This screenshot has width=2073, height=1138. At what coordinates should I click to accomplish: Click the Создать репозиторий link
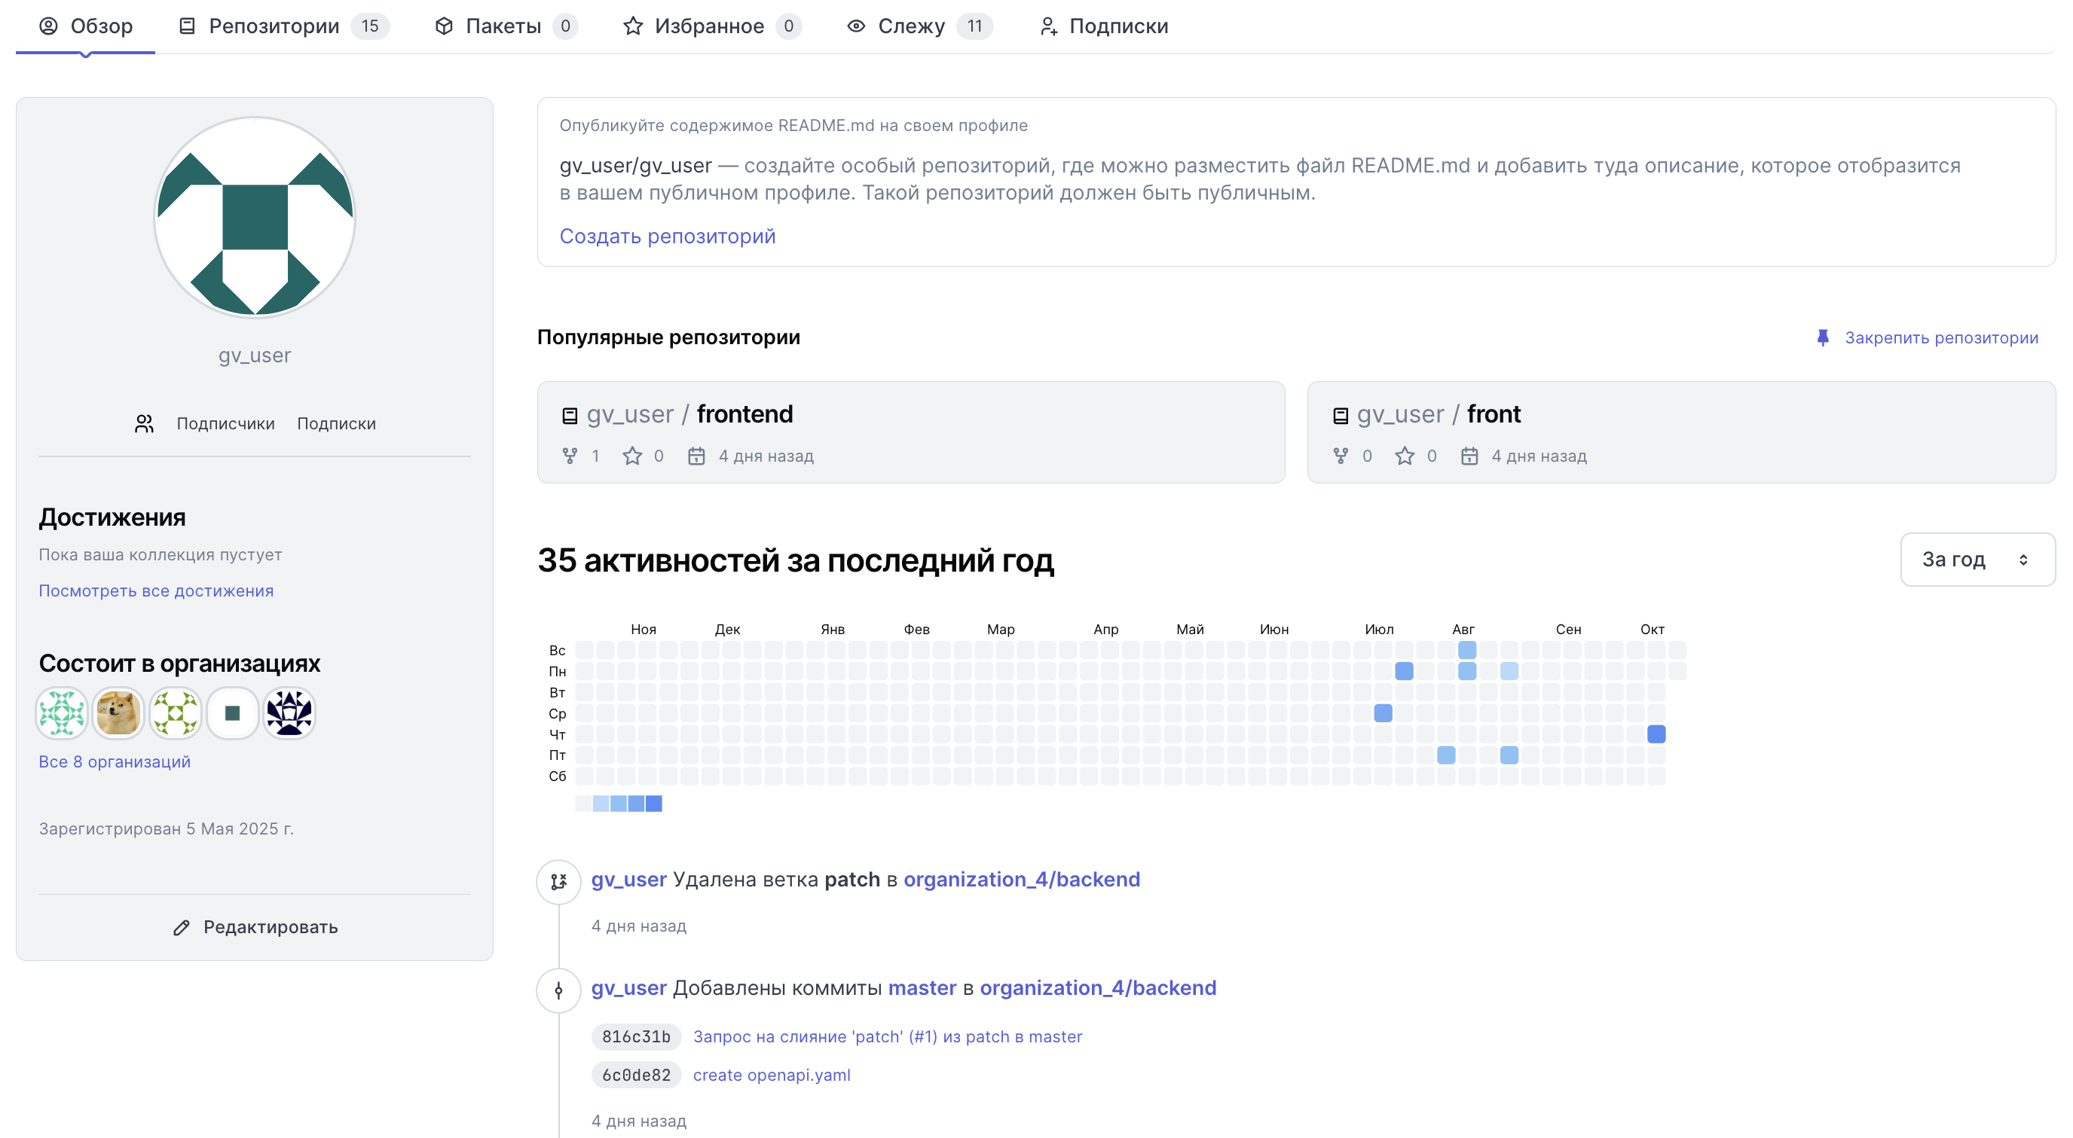click(x=667, y=236)
